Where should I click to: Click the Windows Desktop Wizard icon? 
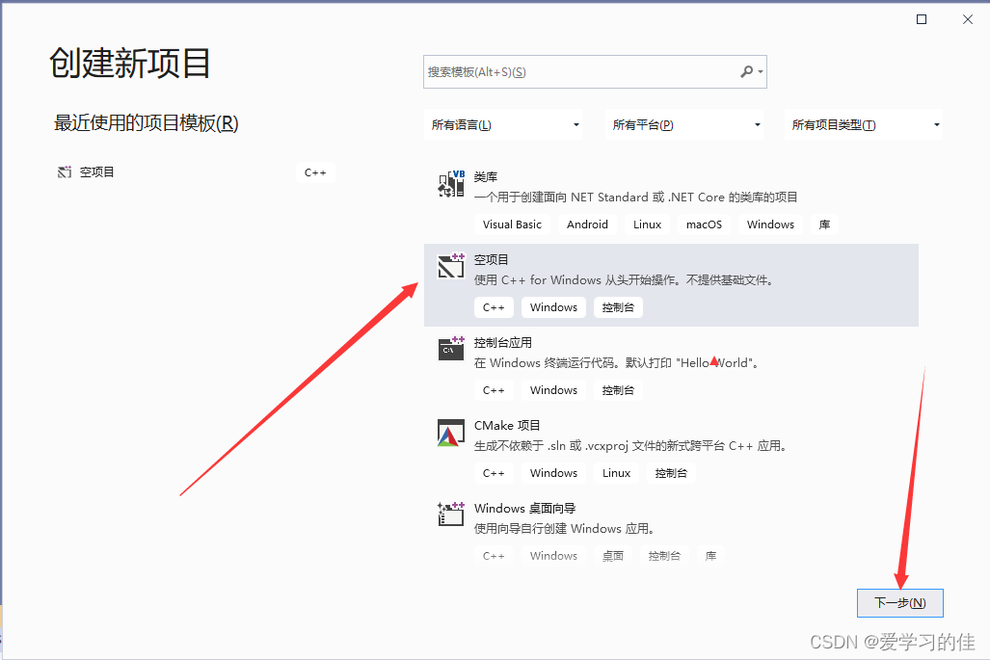point(451,515)
